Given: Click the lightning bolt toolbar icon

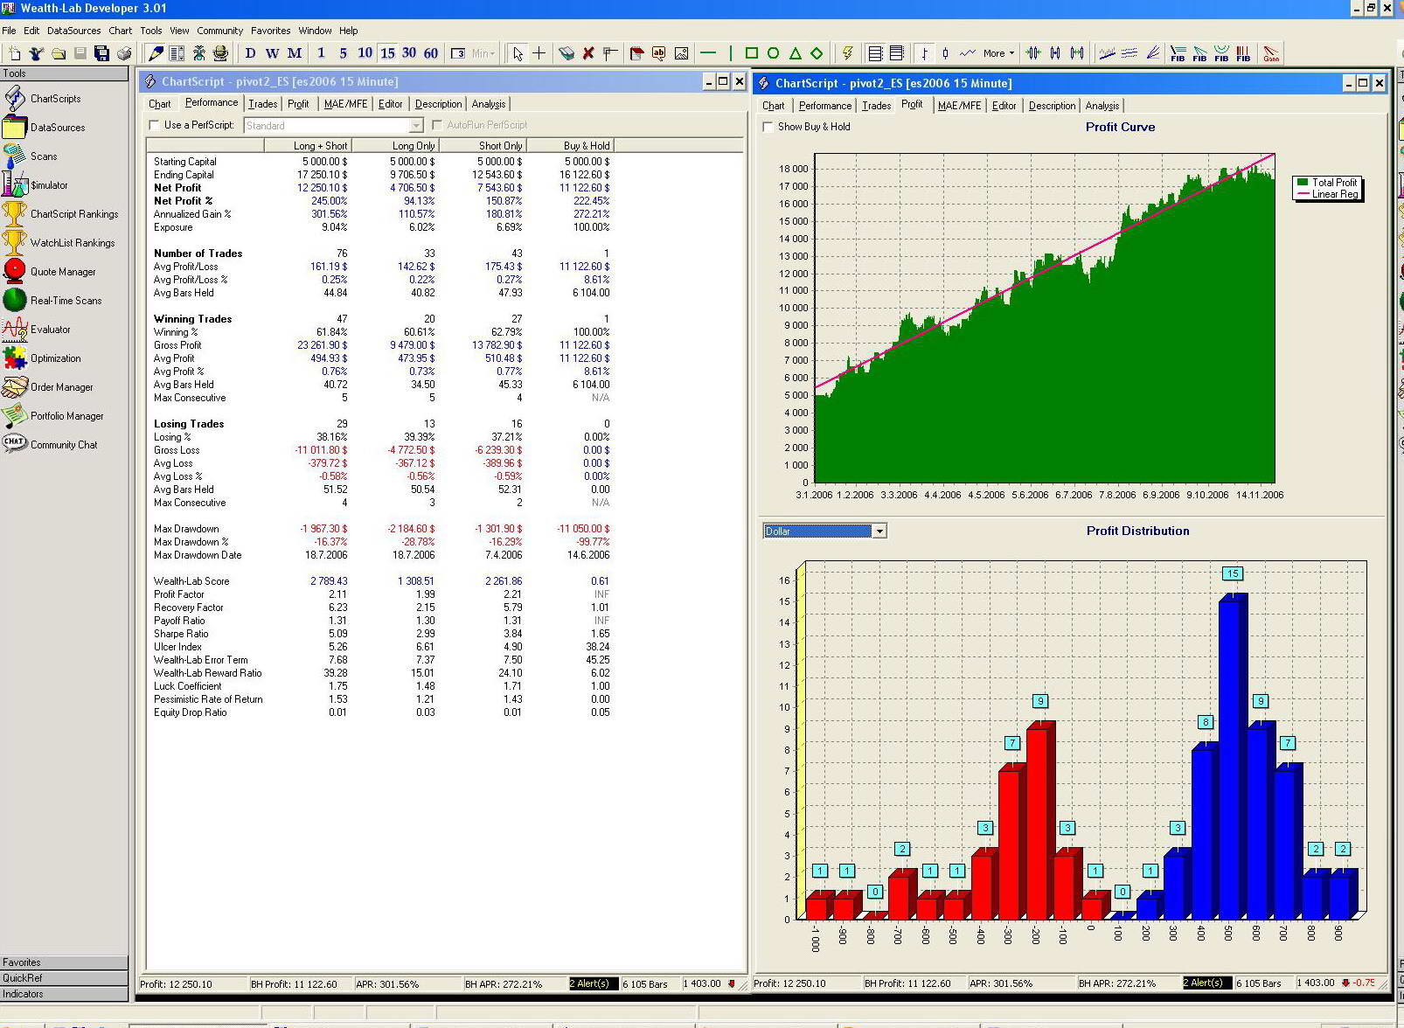Looking at the screenshot, I should pyautogui.click(x=847, y=53).
